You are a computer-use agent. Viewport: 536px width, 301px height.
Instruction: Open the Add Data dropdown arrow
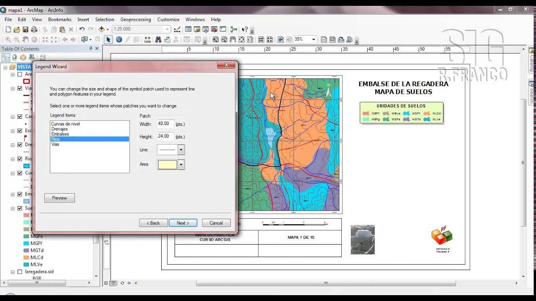(108, 29)
